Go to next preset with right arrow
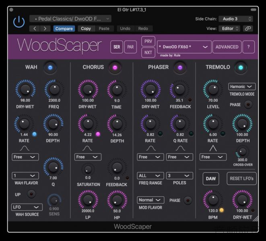 45,29
